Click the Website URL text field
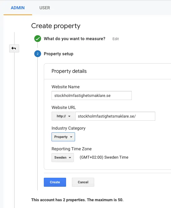This screenshot has width=171, height=208. click(x=115, y=116)
